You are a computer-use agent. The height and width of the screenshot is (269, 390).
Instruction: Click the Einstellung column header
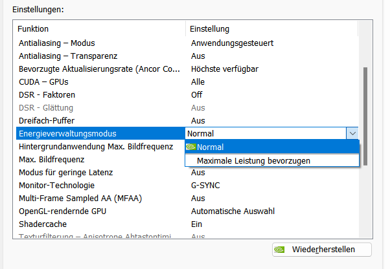tap(271, 29)
